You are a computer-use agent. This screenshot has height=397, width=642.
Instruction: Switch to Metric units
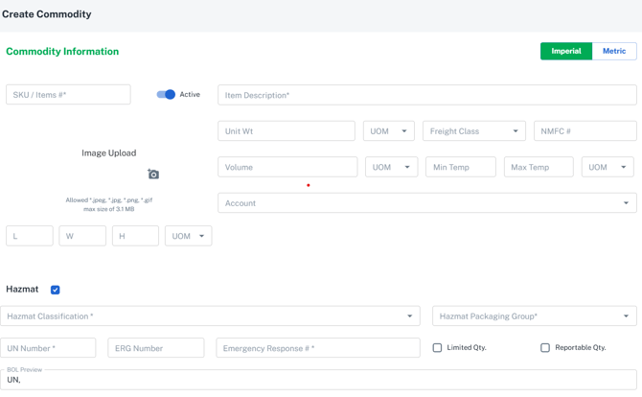[x=614, y=52]
